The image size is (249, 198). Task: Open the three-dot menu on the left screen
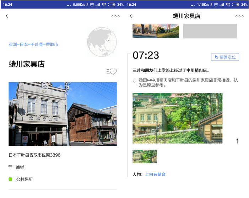pyautogui.click(x=115, y=16)
